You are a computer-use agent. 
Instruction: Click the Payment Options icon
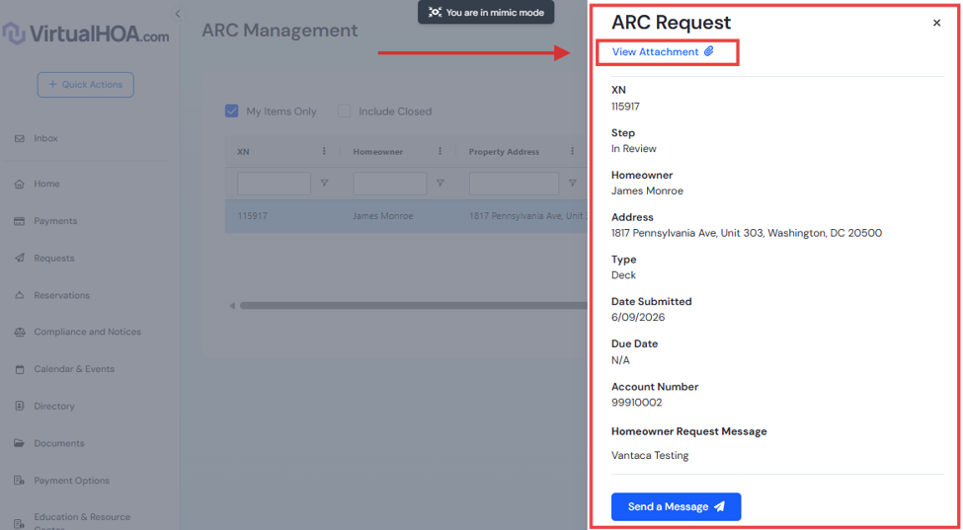(19, 481)
